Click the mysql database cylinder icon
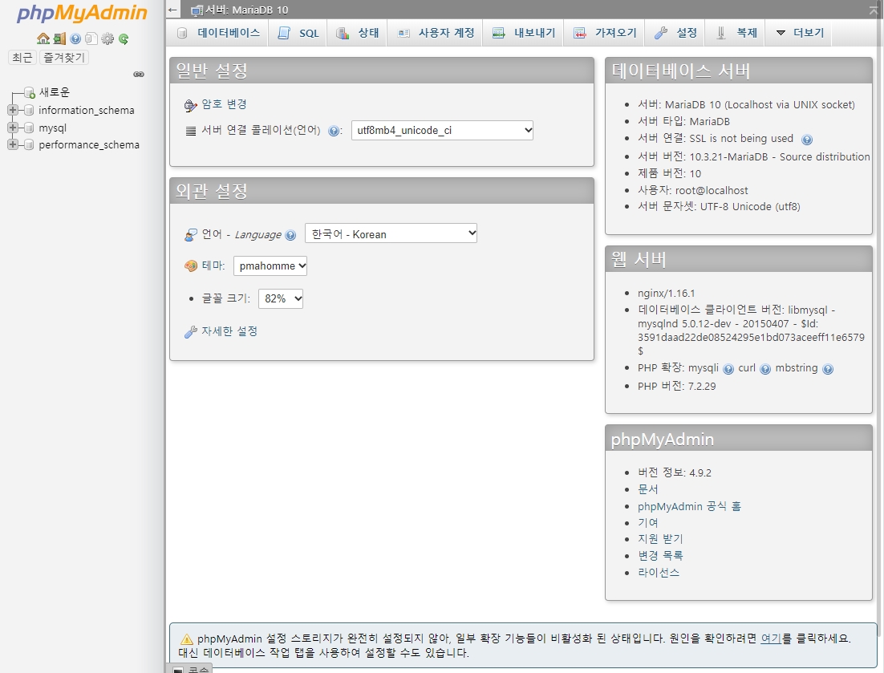 29,128
